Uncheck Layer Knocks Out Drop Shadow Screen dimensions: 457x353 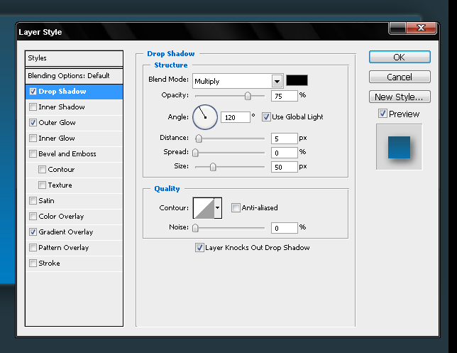pyautogui.click(x=199, y=248)
